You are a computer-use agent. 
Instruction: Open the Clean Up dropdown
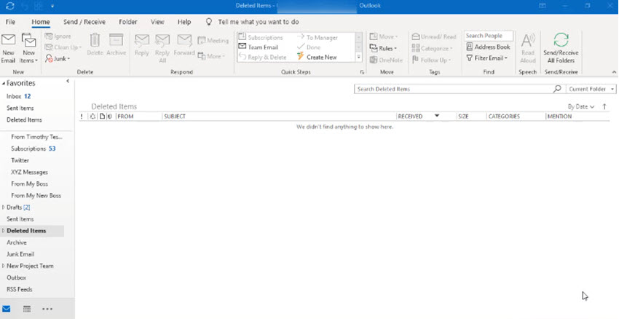click(63, 47)
